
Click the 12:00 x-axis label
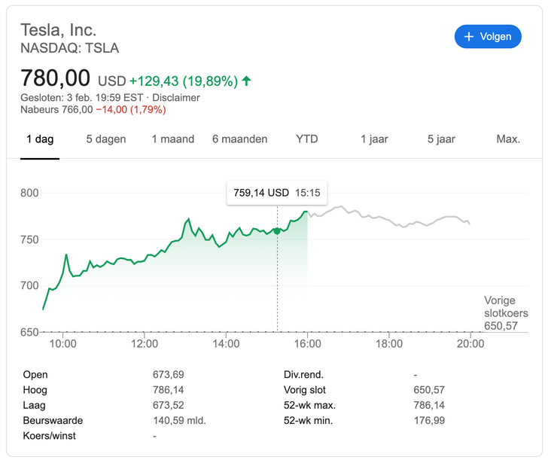point(145,343)
